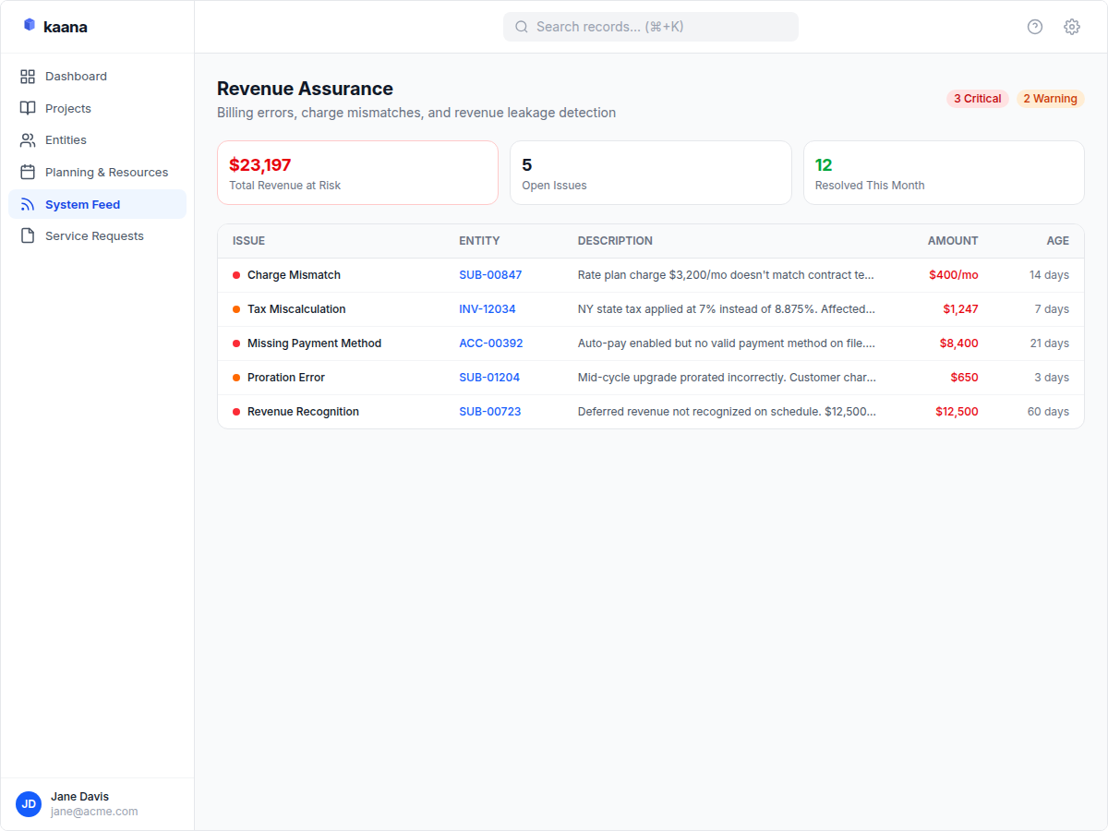The height and width of the screenshot is (831, 1108).
Task: Click the Dashboard grid icon in sidebar
Action: 29,76
